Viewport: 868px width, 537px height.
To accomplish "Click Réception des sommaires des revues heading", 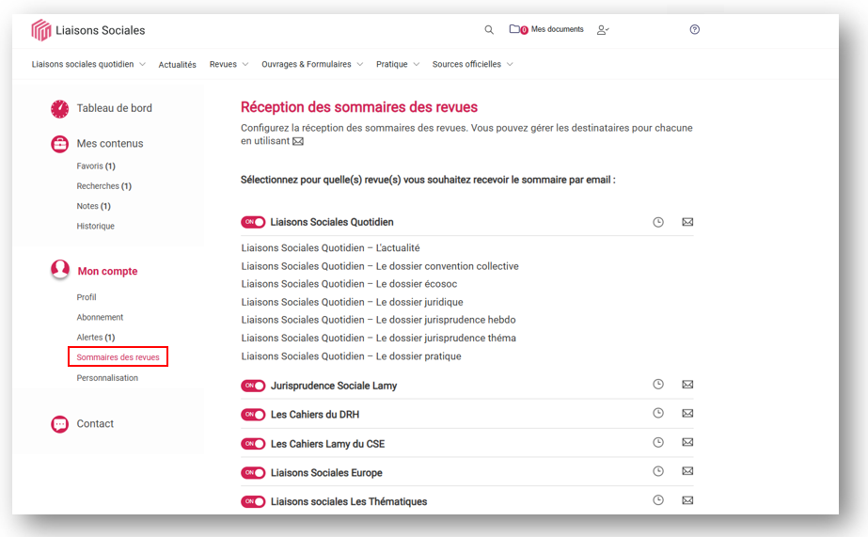I will point(359,107).
